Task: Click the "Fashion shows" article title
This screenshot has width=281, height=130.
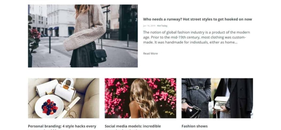Action: [x=195, y=126]
